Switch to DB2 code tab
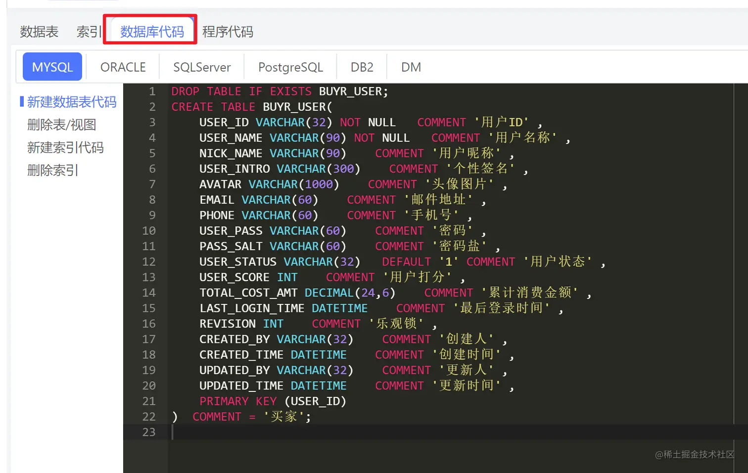 click(362, 67)
